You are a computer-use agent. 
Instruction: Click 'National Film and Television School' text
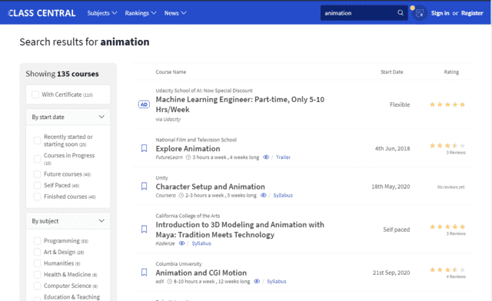[196, 140]
